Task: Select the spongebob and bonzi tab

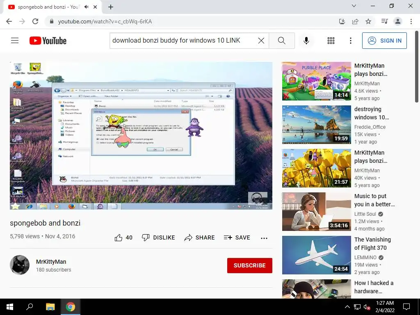Action: (x=52, y=7)
